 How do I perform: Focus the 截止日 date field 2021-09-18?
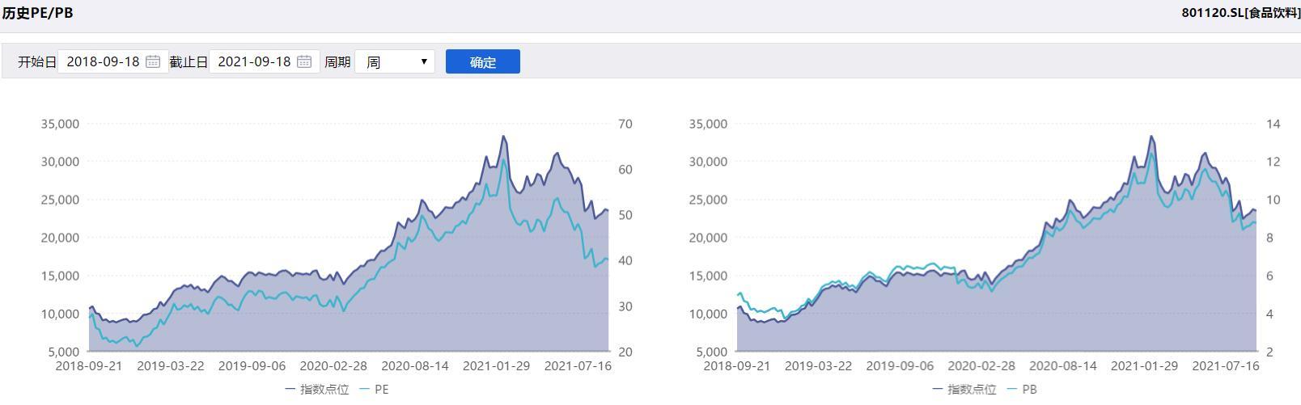pyautogui.click(x=254, y=61)
